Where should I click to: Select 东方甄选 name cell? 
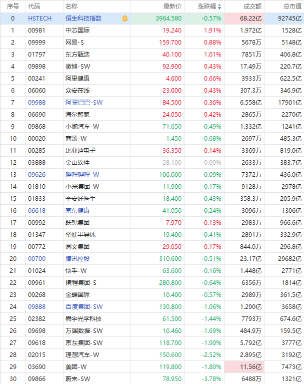(97, 55)
